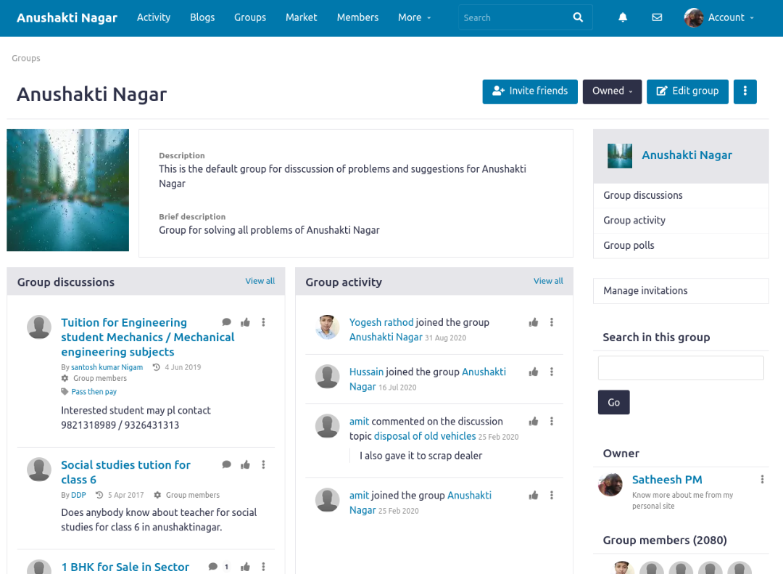Open comments on Social studies tution discussion

click(x=226, y=464)
